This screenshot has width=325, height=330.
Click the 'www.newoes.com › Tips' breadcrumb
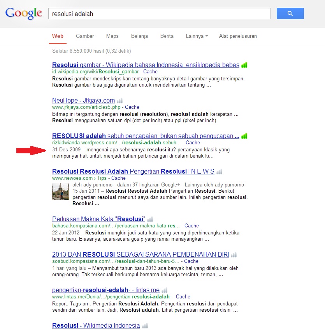79,178
